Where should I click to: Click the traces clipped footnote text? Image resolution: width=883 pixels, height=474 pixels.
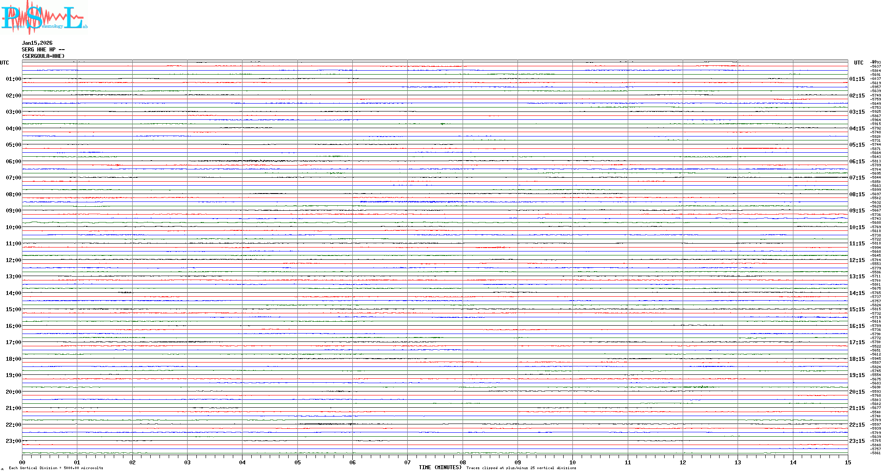[x=521, y=468]
